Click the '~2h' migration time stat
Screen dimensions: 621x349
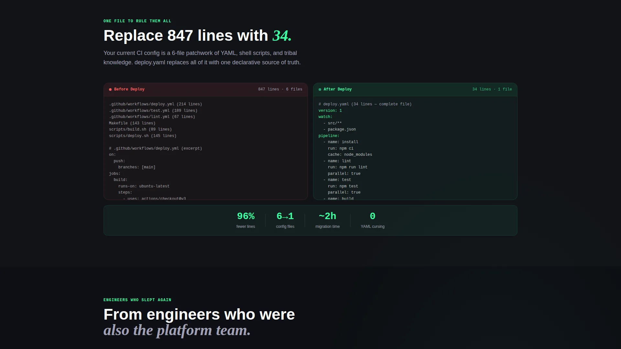tap(328, 216)
